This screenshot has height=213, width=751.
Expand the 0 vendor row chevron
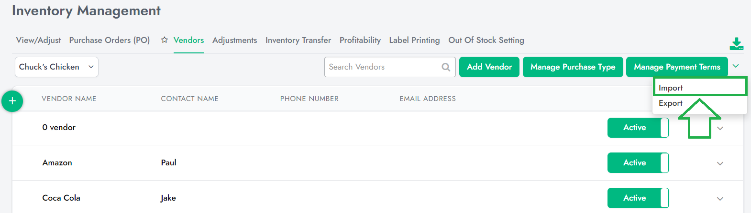pos(720,128)
